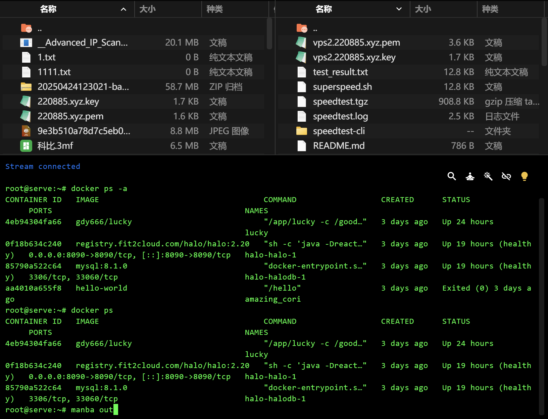Sort right pane by 名称 column header
Screen dimensions: 548x419
(x=323, y=9)
